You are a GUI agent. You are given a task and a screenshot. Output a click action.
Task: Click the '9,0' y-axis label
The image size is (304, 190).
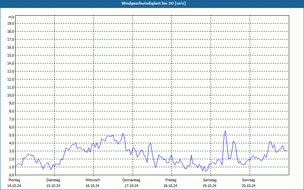pos(11,103)
